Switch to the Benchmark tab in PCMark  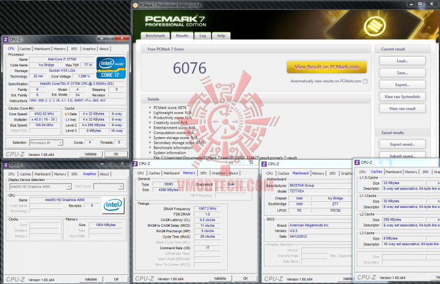point(155,36)
